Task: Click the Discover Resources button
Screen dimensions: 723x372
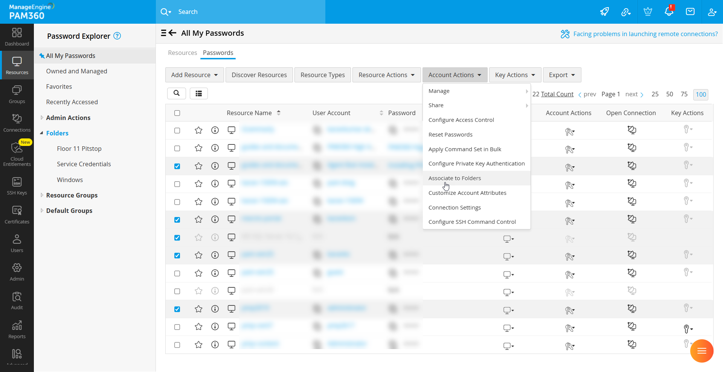Action: (259, 75)
